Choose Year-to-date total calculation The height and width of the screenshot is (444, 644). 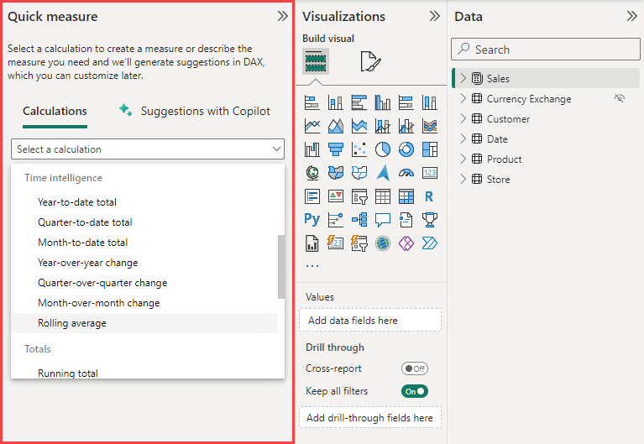pyautogui.click(x=77, y=202)
